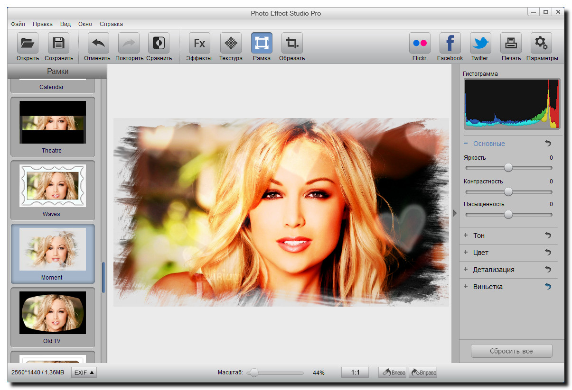Open the EXIF dropdown
The width and height of the screenshot is (572, 390).
point(84,372)
